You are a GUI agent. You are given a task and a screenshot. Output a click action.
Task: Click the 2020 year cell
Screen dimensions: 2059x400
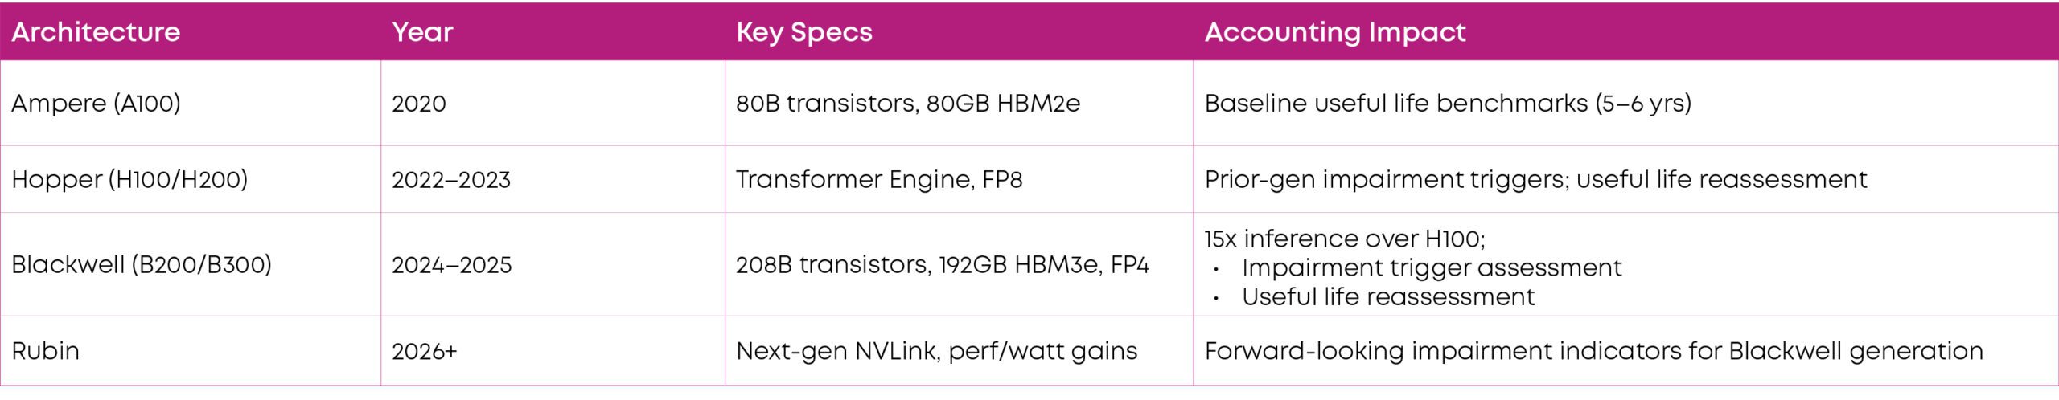tap(419, 104)
